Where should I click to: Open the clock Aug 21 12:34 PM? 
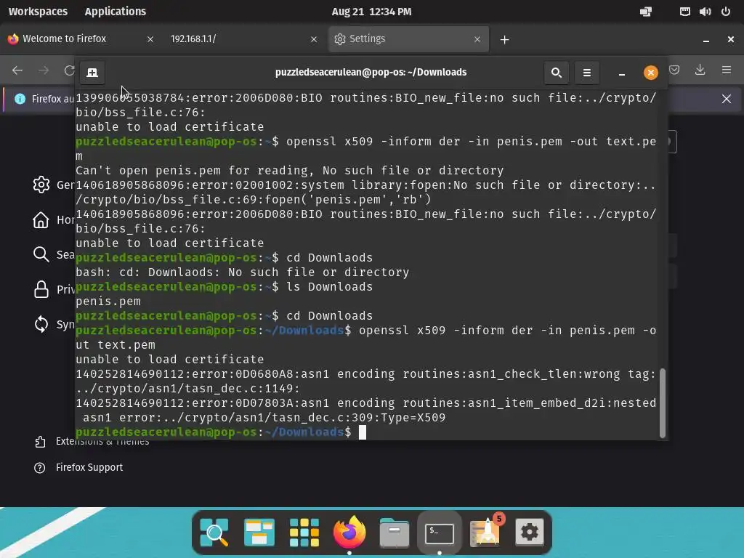pos(371,12)
